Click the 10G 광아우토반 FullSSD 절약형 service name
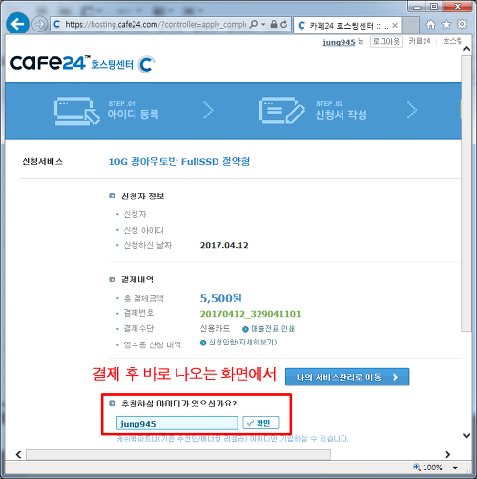The height and width of the screenshot is (479, 477). click(x=179, y=161)
